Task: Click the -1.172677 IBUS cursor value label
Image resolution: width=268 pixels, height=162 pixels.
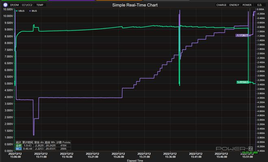Action: point(242,35)
